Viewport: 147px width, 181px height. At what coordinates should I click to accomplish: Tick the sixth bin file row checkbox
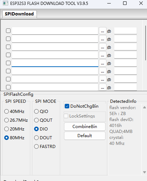coord(8,71)
